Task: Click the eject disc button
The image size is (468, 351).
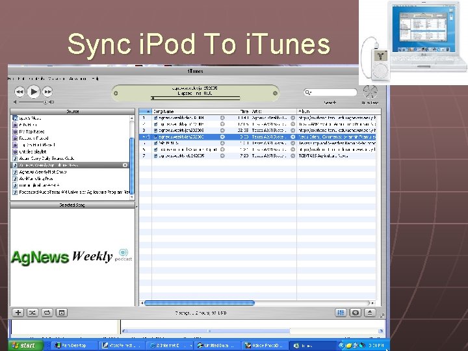Action: point(370,313)
